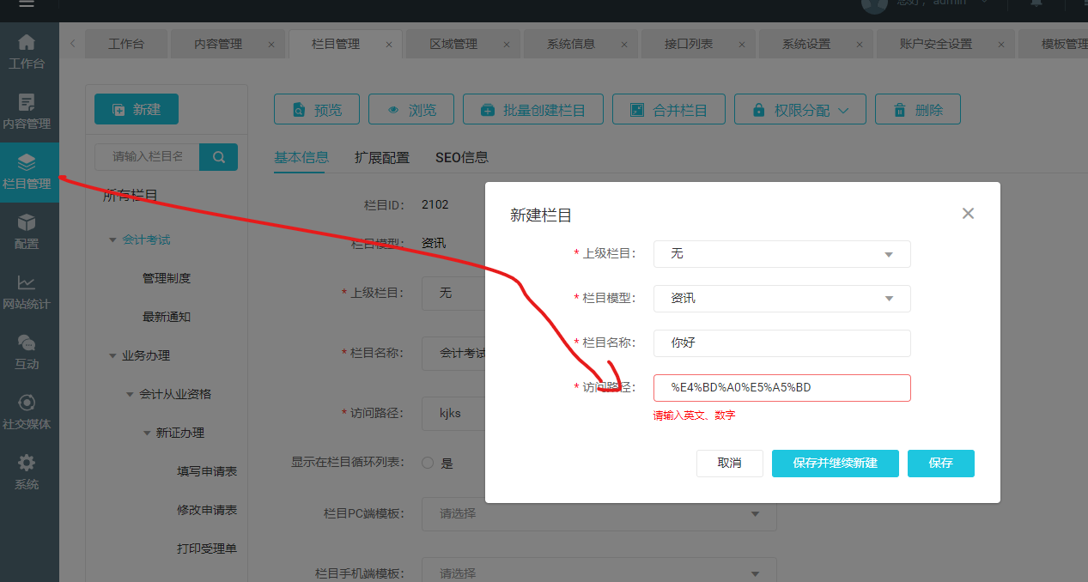This screenshot has height=582, width=1088.
Task: Click the 删除 button
Action: 917,110
